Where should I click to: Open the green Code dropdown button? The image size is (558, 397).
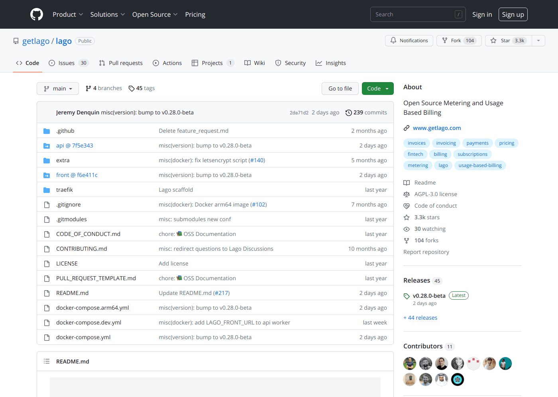click(377, 88)
